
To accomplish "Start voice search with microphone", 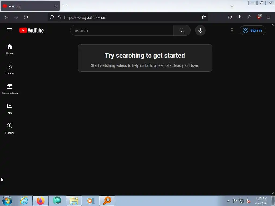I will coord(200,30).
